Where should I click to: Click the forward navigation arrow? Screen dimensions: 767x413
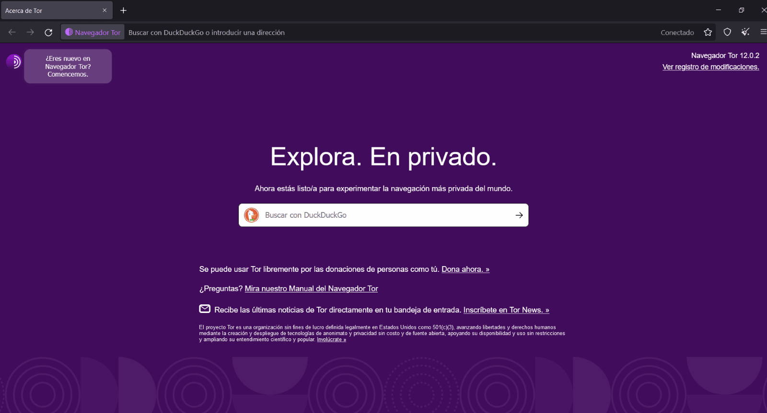click(30, 32)
